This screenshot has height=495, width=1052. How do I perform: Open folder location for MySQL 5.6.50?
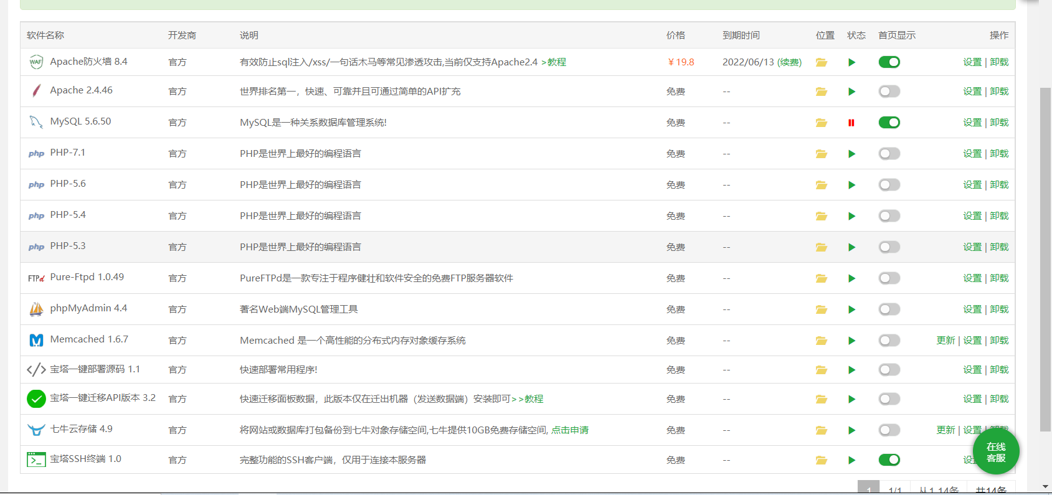coord(822,123)
